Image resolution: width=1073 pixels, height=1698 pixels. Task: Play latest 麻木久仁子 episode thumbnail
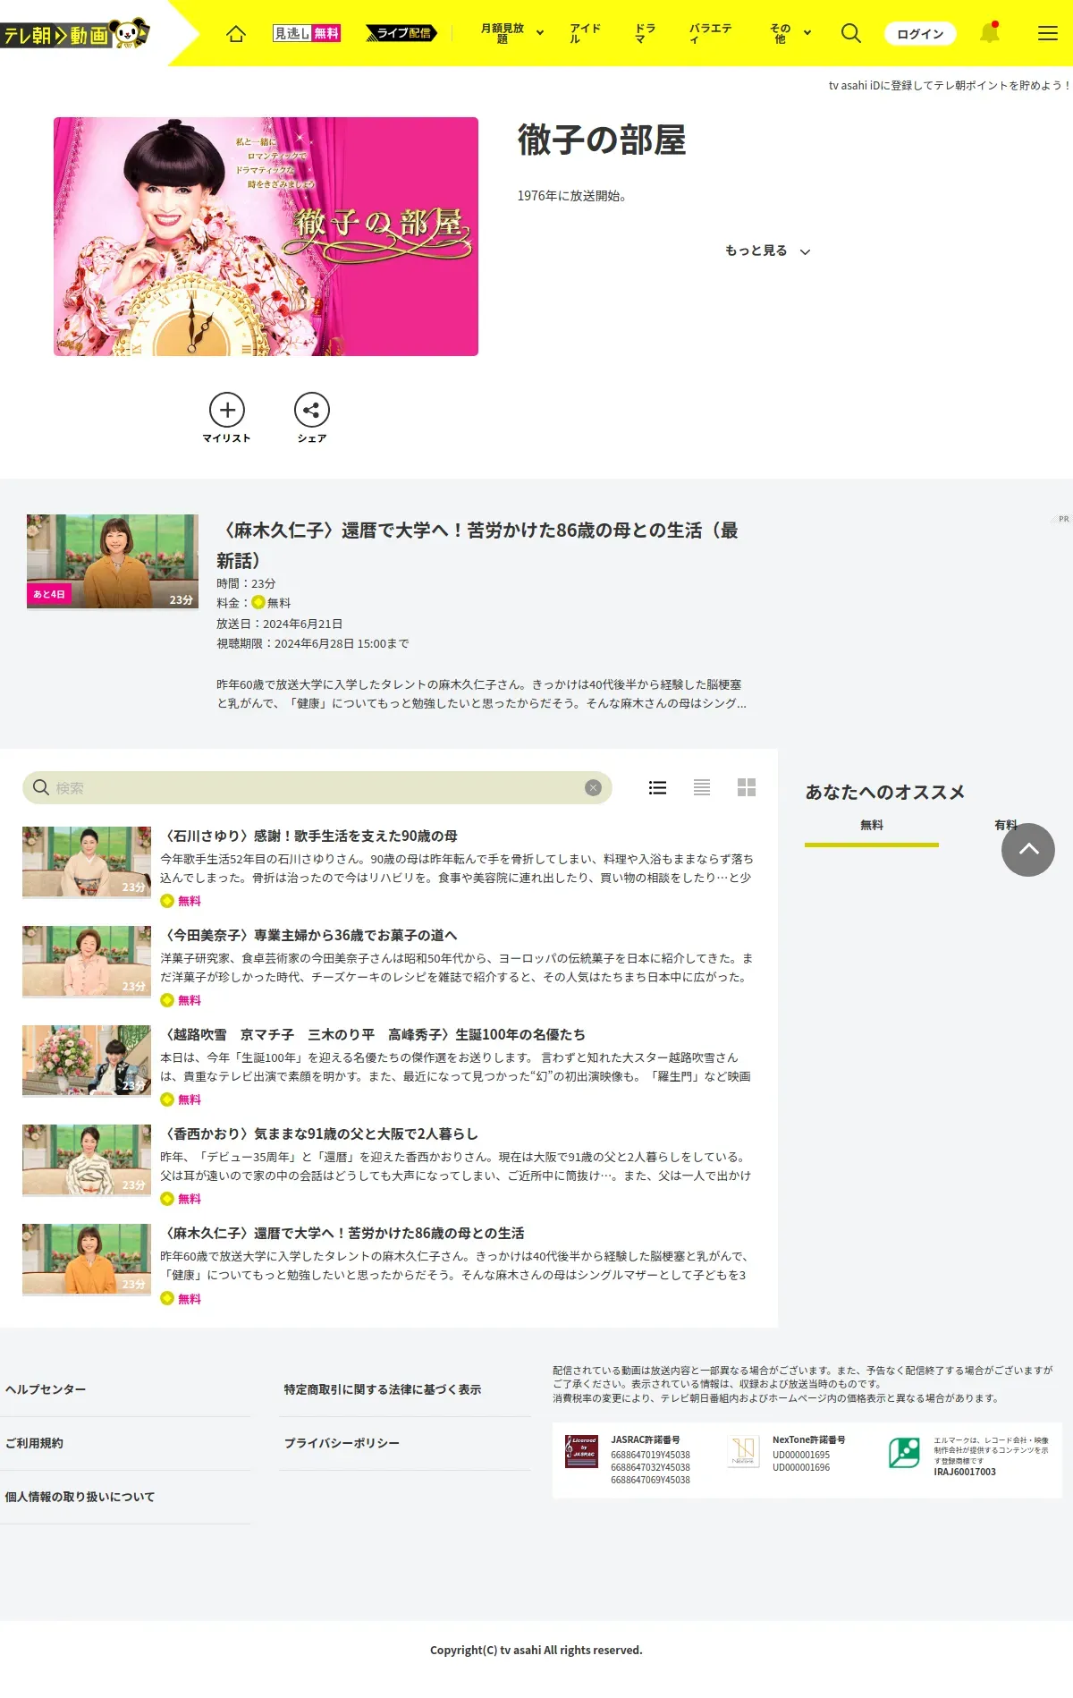[113, 562]
